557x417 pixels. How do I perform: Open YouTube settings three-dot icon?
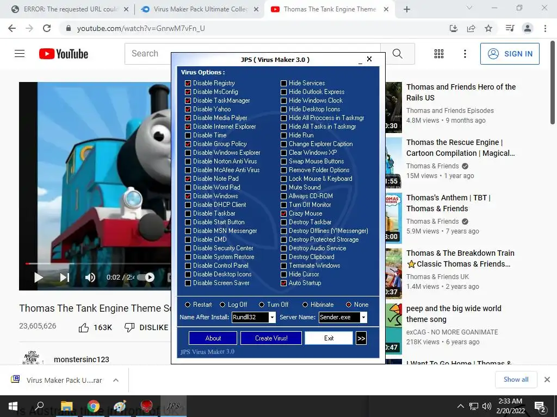click(465, 54)
